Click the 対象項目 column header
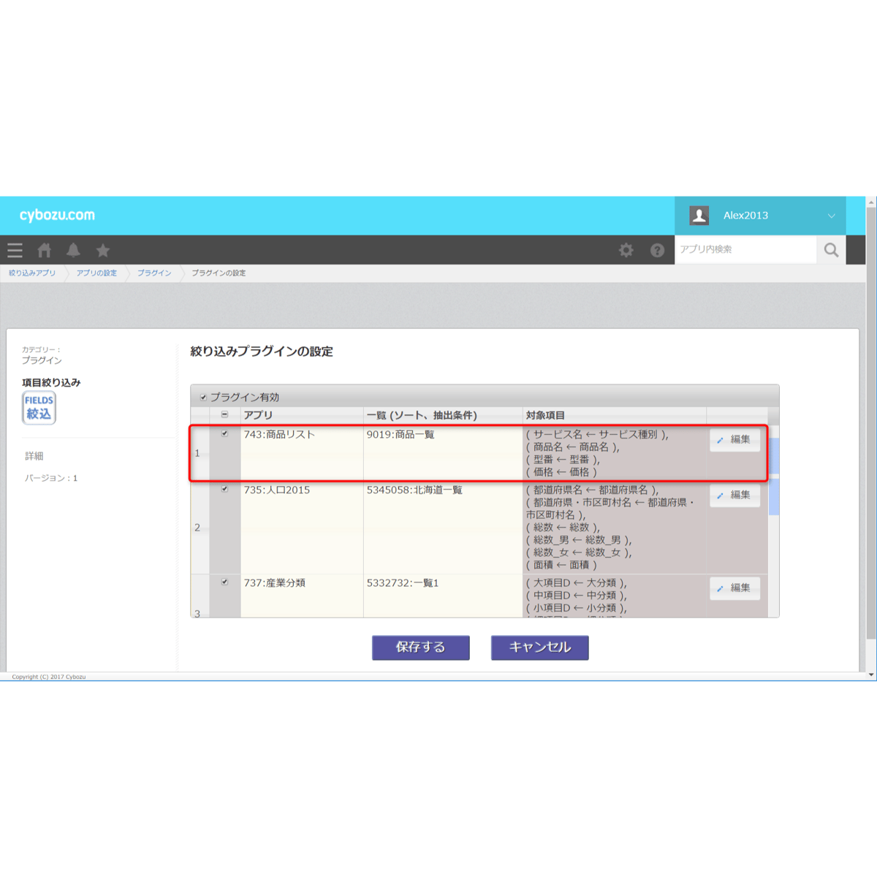877x877 pixels. [x=614, y=415]
